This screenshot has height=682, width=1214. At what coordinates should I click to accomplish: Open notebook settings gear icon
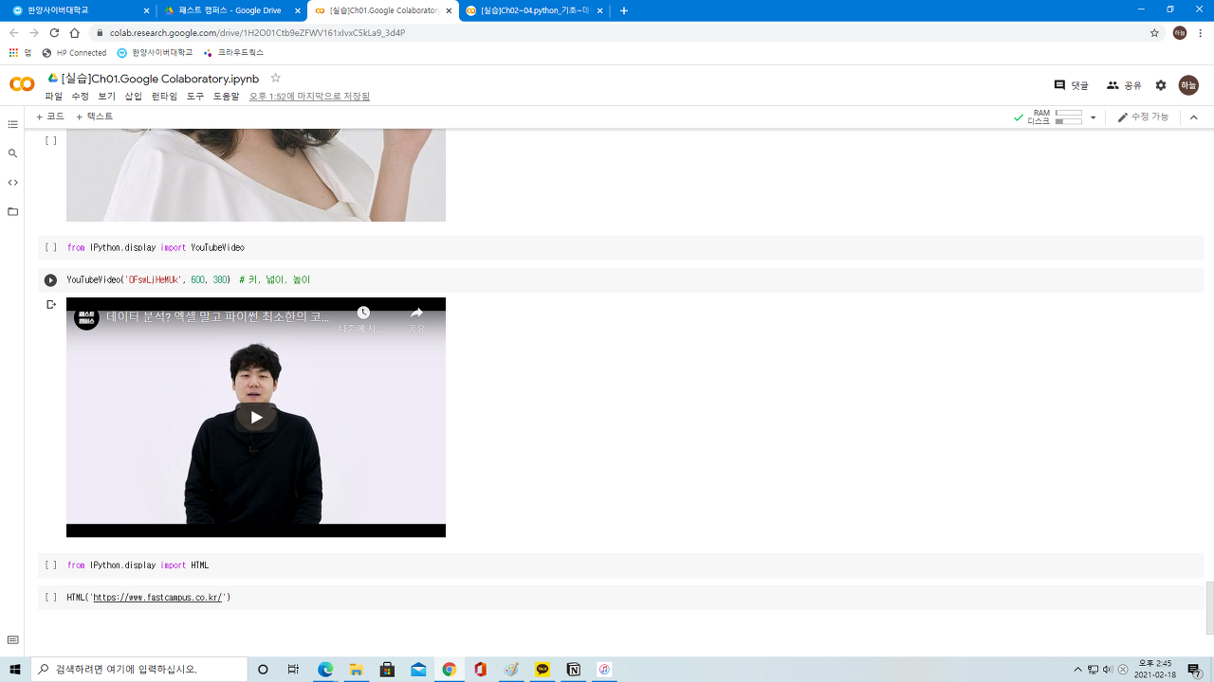coord(1161,85)
